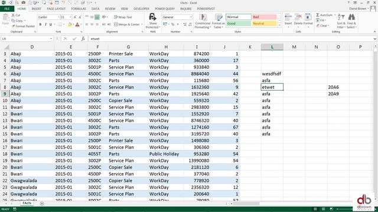This screenshot has width=378, height=212.
Task: Decrease indent icon
Action: point(104,24)
